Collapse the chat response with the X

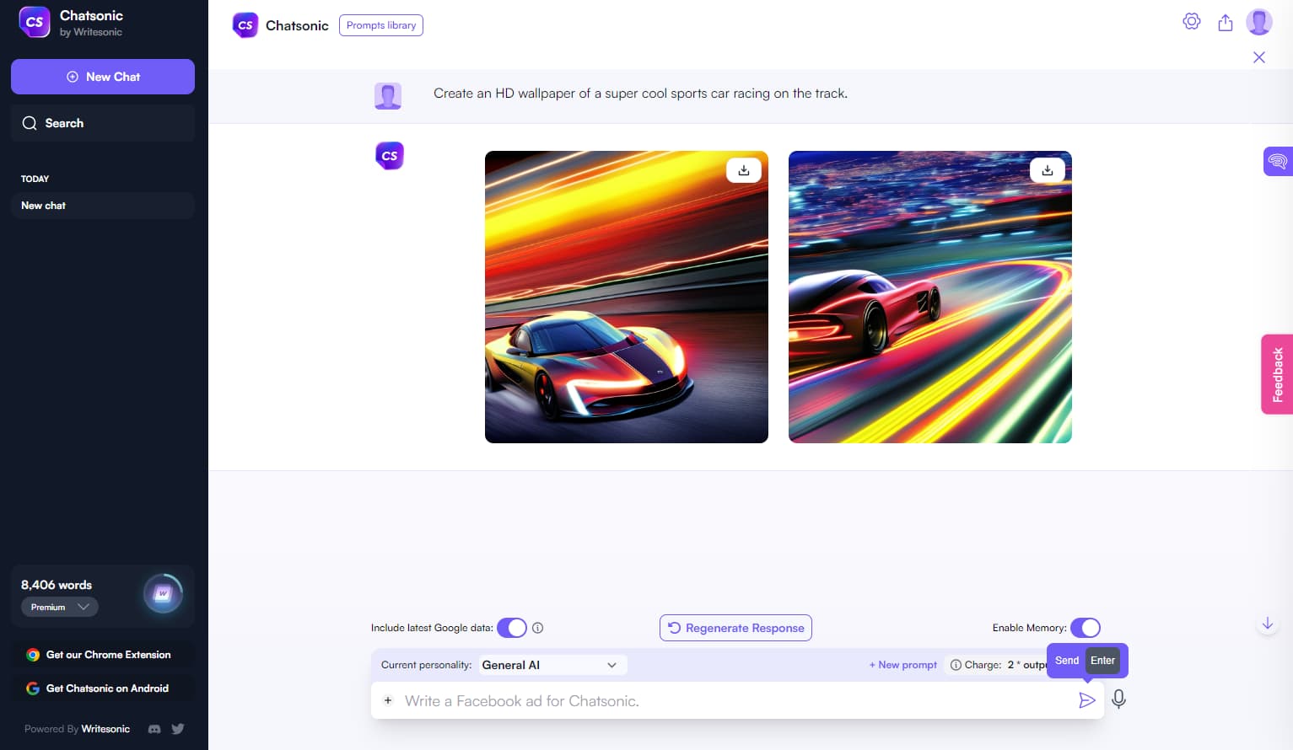tap(1258, 57)
